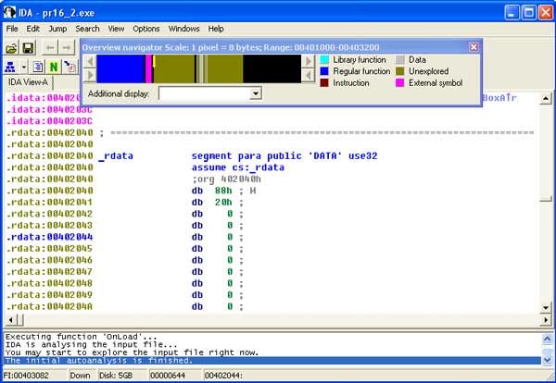Open the File menu
Screen dimensions: 556x383
12,29
